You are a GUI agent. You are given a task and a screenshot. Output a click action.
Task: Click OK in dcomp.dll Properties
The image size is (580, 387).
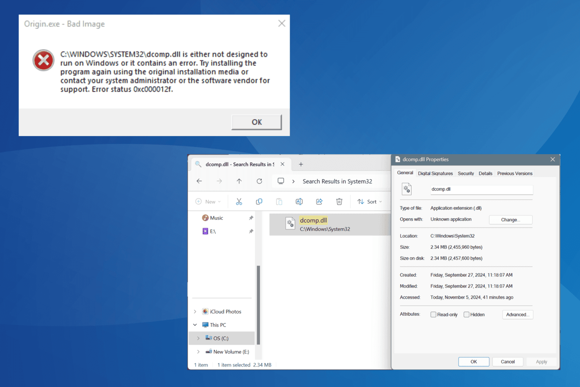pos(474,362)
